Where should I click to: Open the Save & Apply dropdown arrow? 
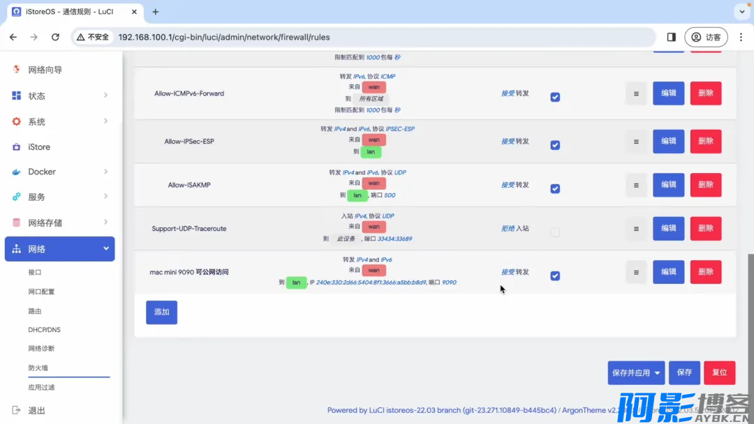pyautogui.click(x=657, y=373)
